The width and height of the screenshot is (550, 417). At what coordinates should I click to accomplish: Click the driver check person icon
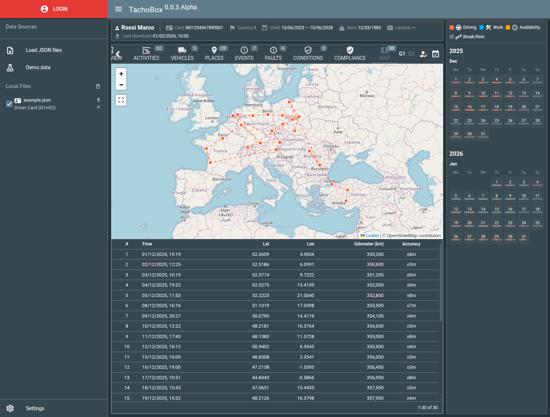[x=424, y=54]
